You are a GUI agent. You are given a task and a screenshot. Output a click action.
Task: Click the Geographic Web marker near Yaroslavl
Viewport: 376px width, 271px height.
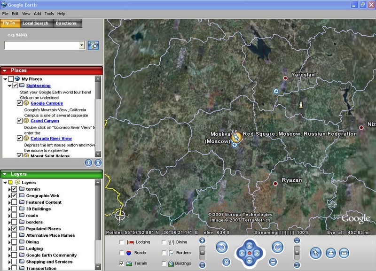(x=276, y=91)
